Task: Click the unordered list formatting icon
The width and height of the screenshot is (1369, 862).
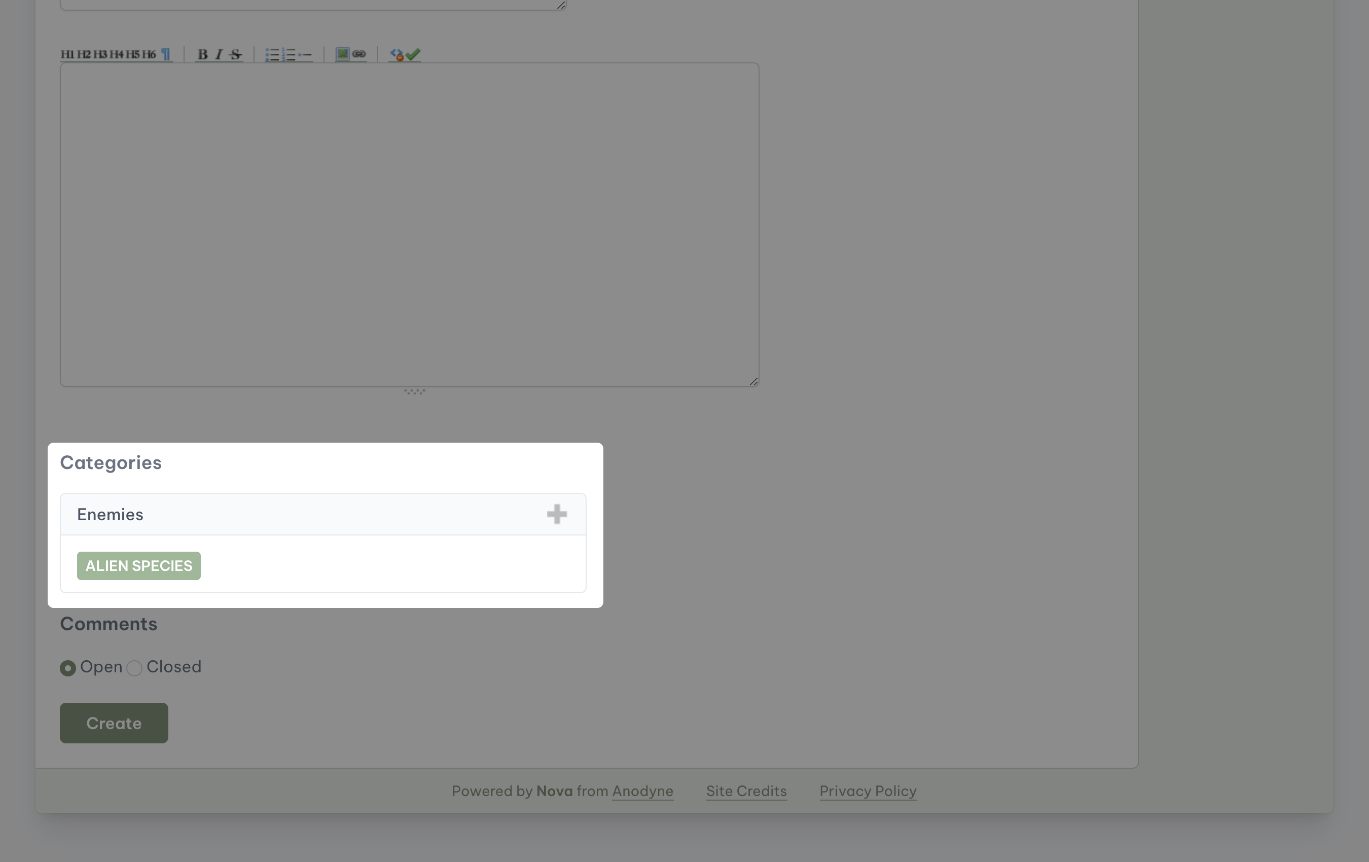Action: coord(271,53)
